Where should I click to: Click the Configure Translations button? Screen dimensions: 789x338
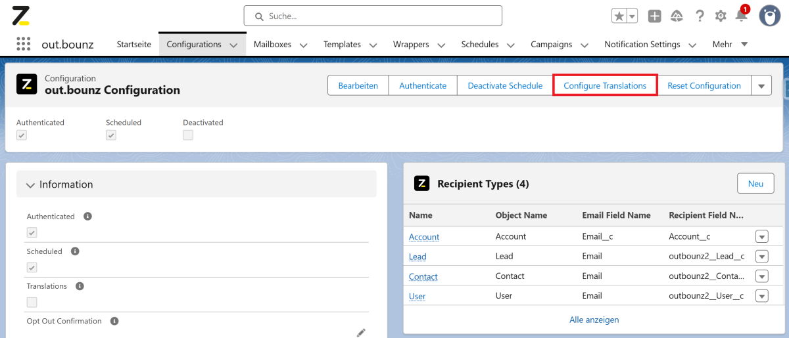[x=605, y=86]
